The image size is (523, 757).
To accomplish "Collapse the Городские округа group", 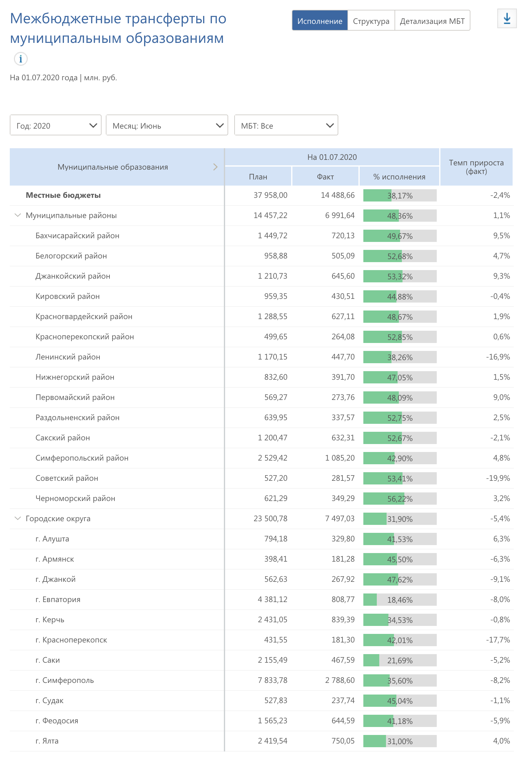I will [18, 518].
